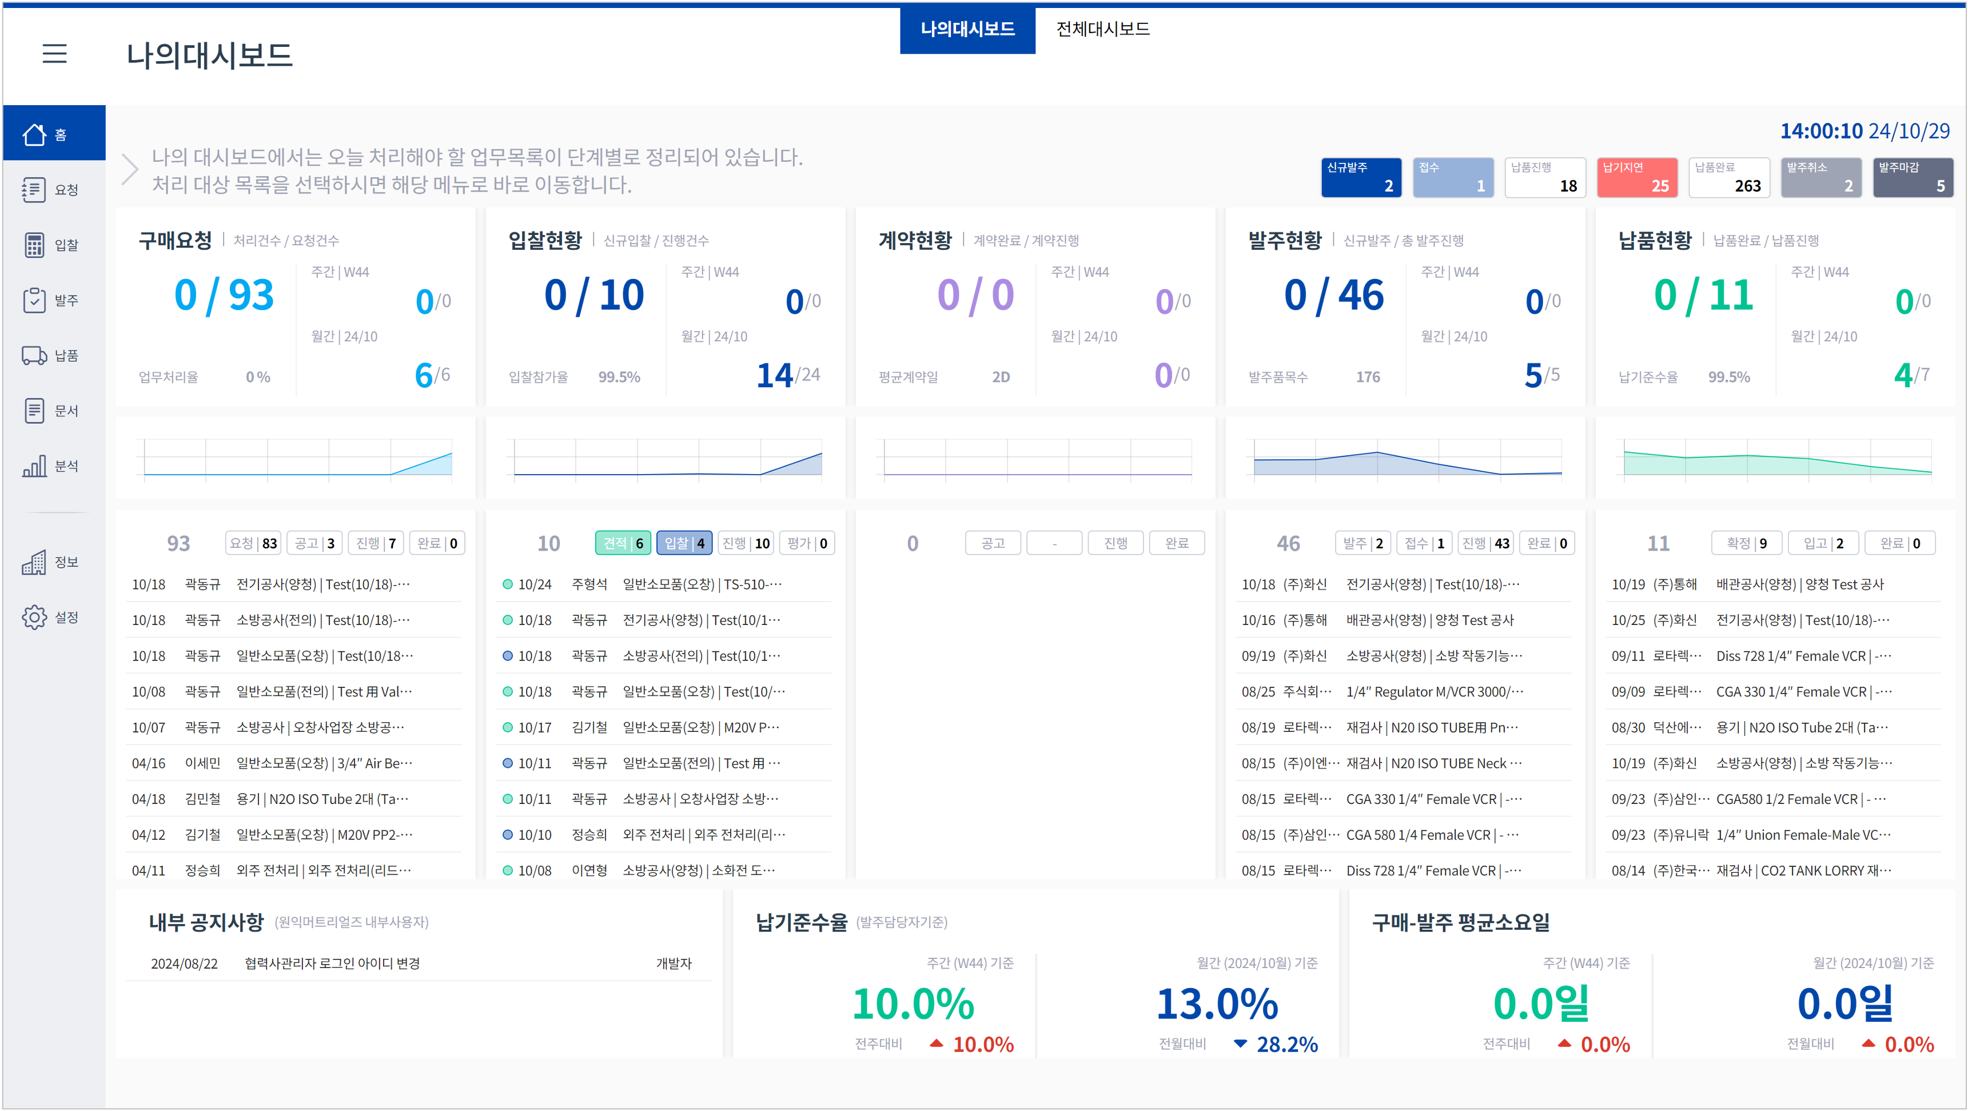This screenshot has width=1968, height=1111.
Task: Open the hamburger navigation menu
Action: pos(54,54)
